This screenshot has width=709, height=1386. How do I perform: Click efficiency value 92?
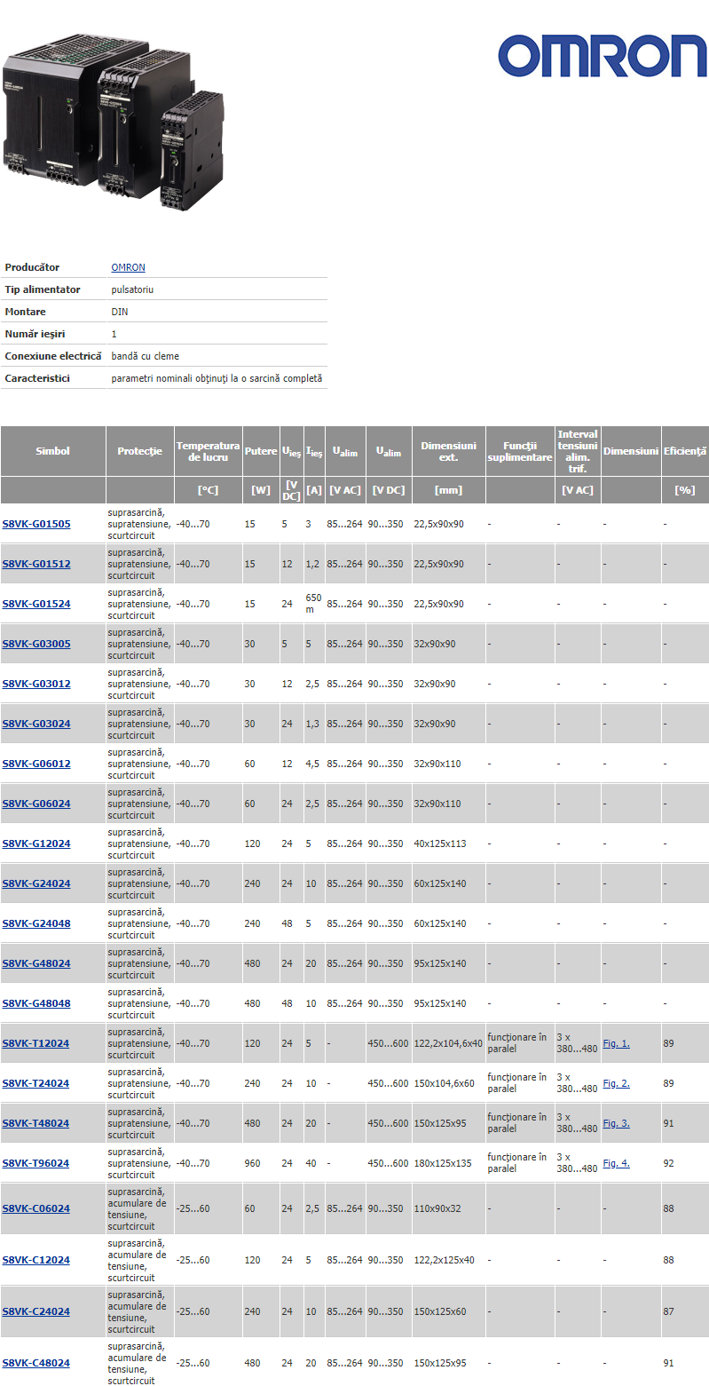coord(668,1163)
